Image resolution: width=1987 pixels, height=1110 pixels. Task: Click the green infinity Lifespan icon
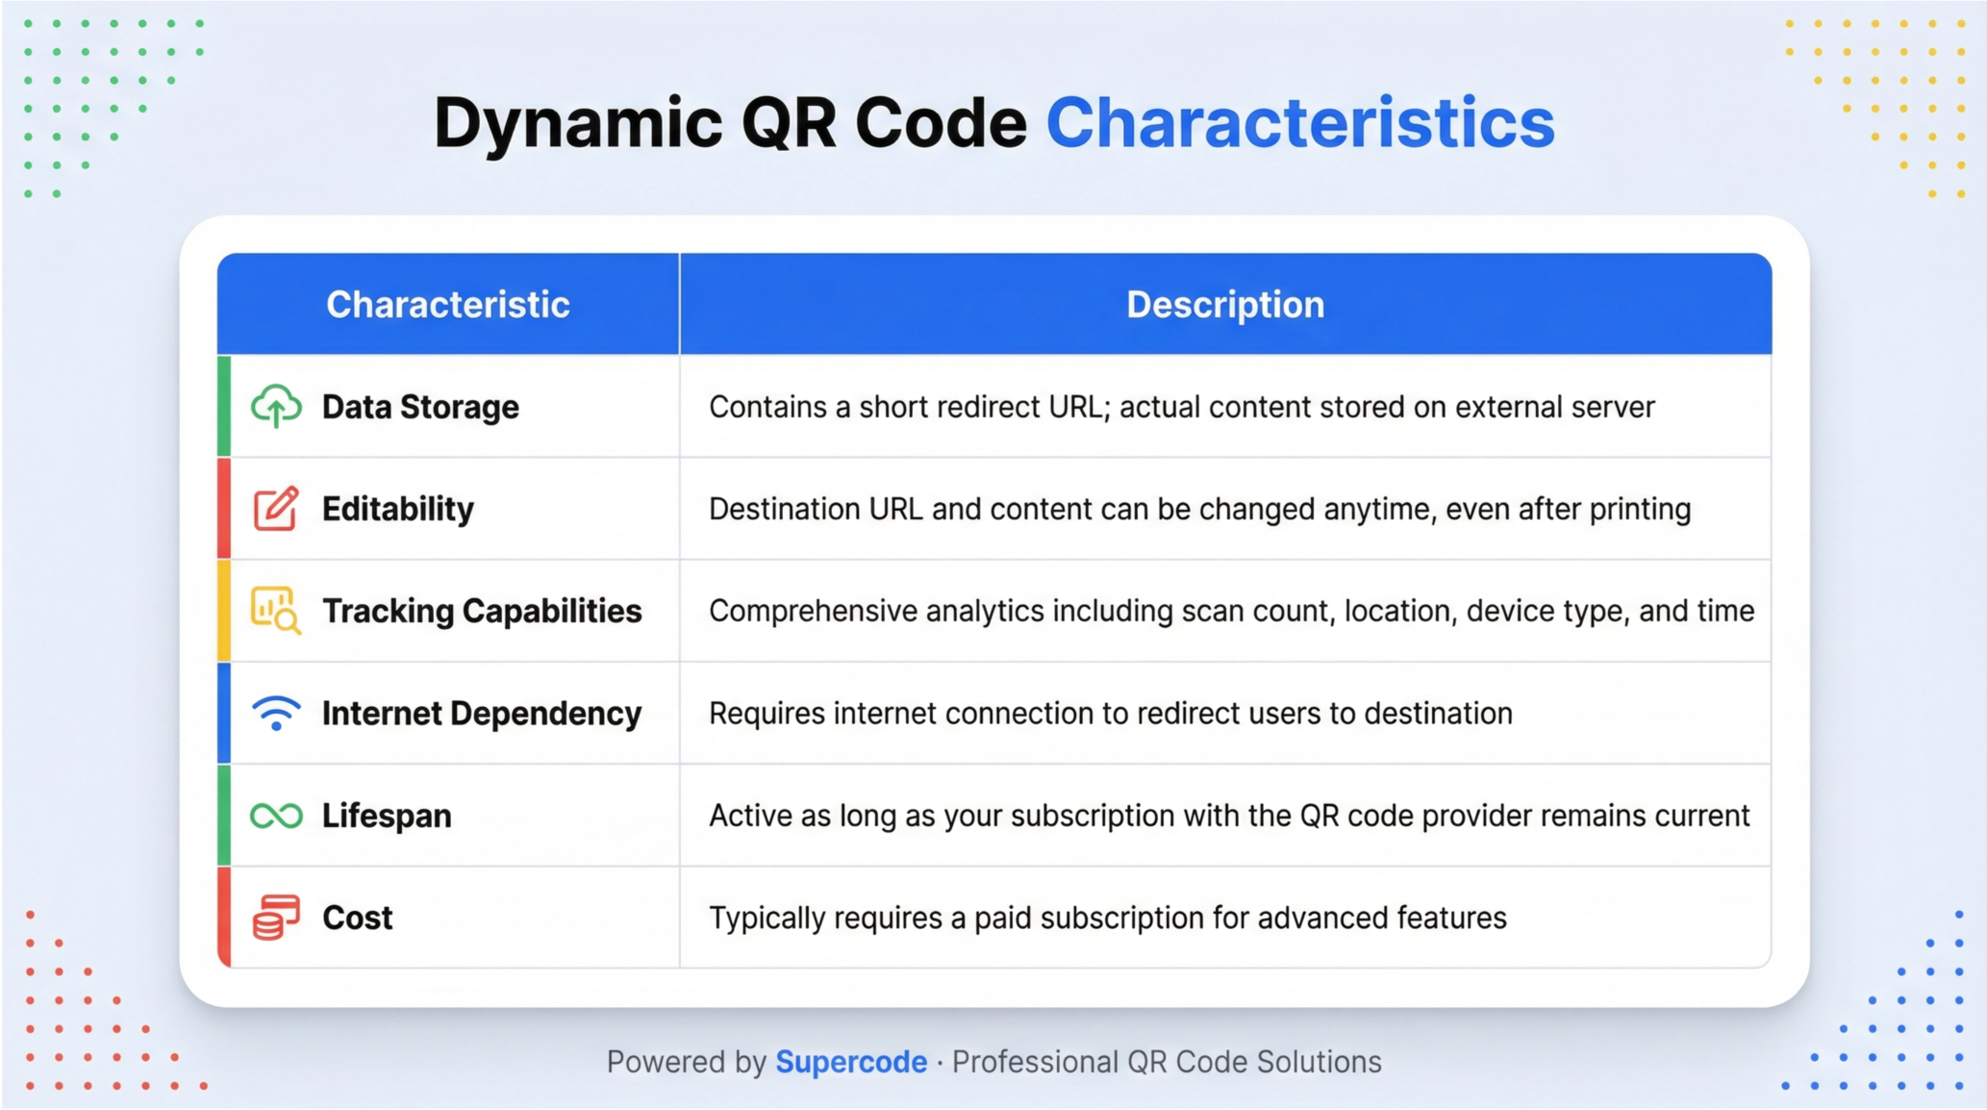click(x=276, y=816)
